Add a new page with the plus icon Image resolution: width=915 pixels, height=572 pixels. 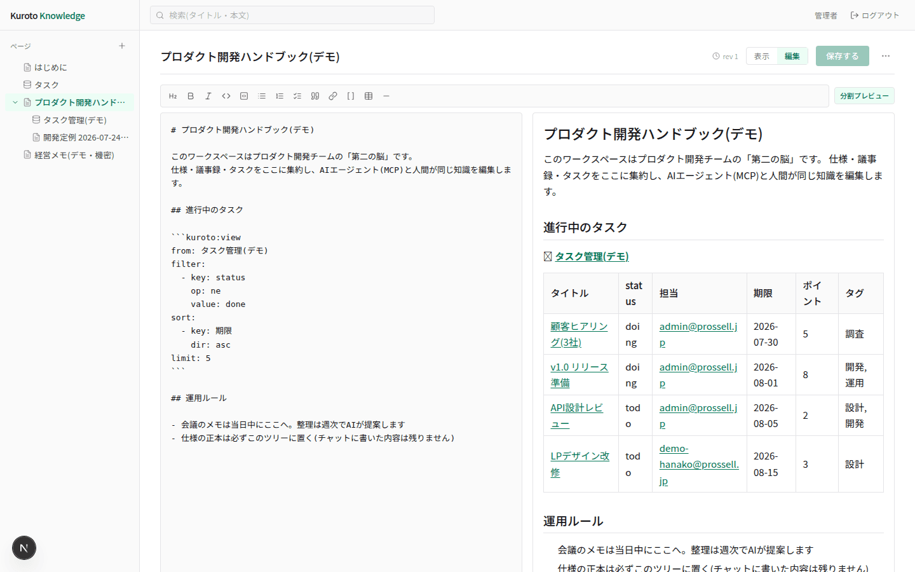(x=122, y=46)
